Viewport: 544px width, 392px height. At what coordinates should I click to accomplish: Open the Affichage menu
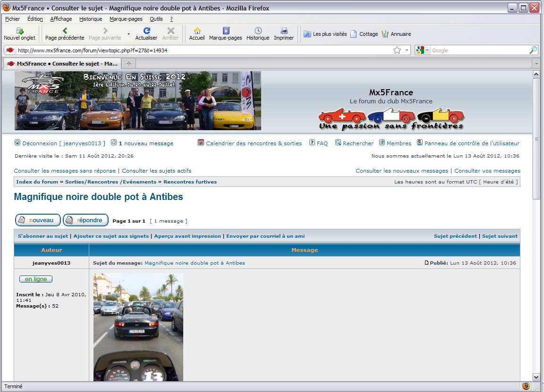61,19
